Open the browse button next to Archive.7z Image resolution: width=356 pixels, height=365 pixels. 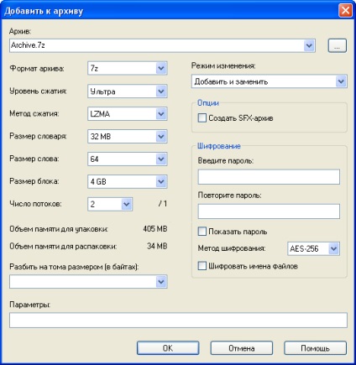[x=338, y=45]
